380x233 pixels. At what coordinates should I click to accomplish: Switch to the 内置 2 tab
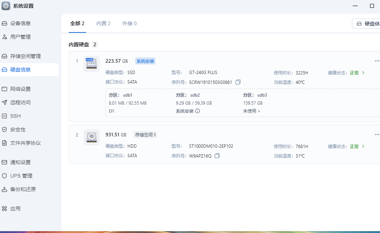[103, 23]
